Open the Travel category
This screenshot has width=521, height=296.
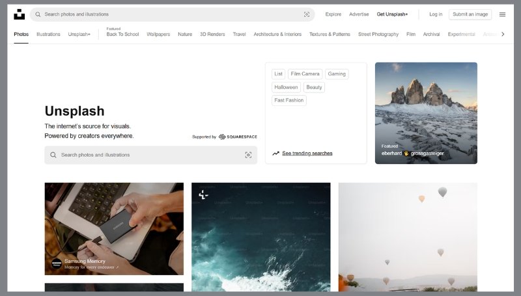coord(239,34)
